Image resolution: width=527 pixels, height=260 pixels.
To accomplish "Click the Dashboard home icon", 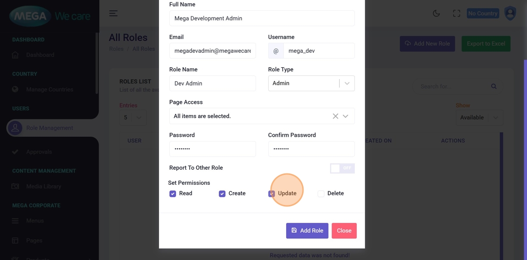I will click(15, 55).
